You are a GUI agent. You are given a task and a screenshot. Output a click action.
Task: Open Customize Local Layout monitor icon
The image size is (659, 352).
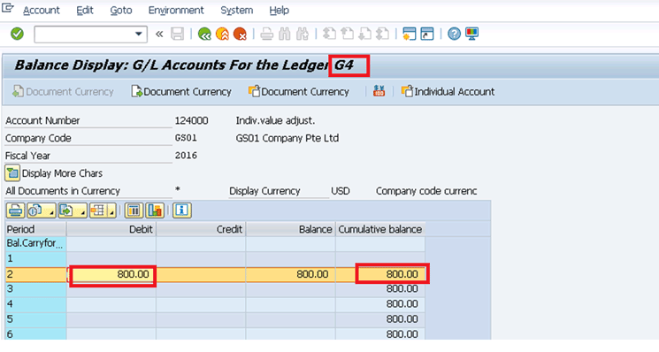(x=471, y=34)
